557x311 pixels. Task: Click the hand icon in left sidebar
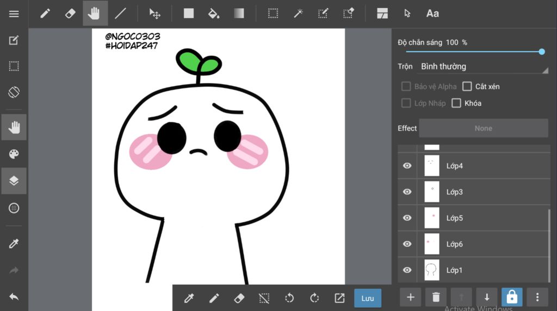coord(14,128)
